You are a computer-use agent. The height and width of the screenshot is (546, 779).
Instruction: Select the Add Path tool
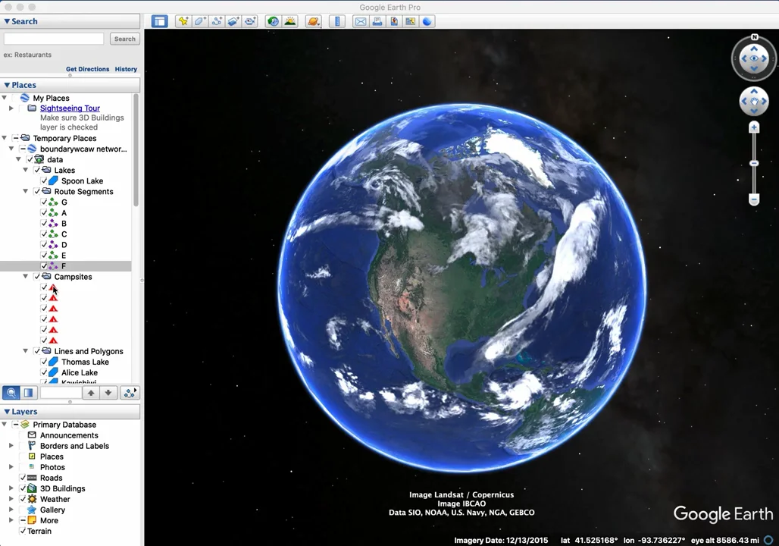217,21
